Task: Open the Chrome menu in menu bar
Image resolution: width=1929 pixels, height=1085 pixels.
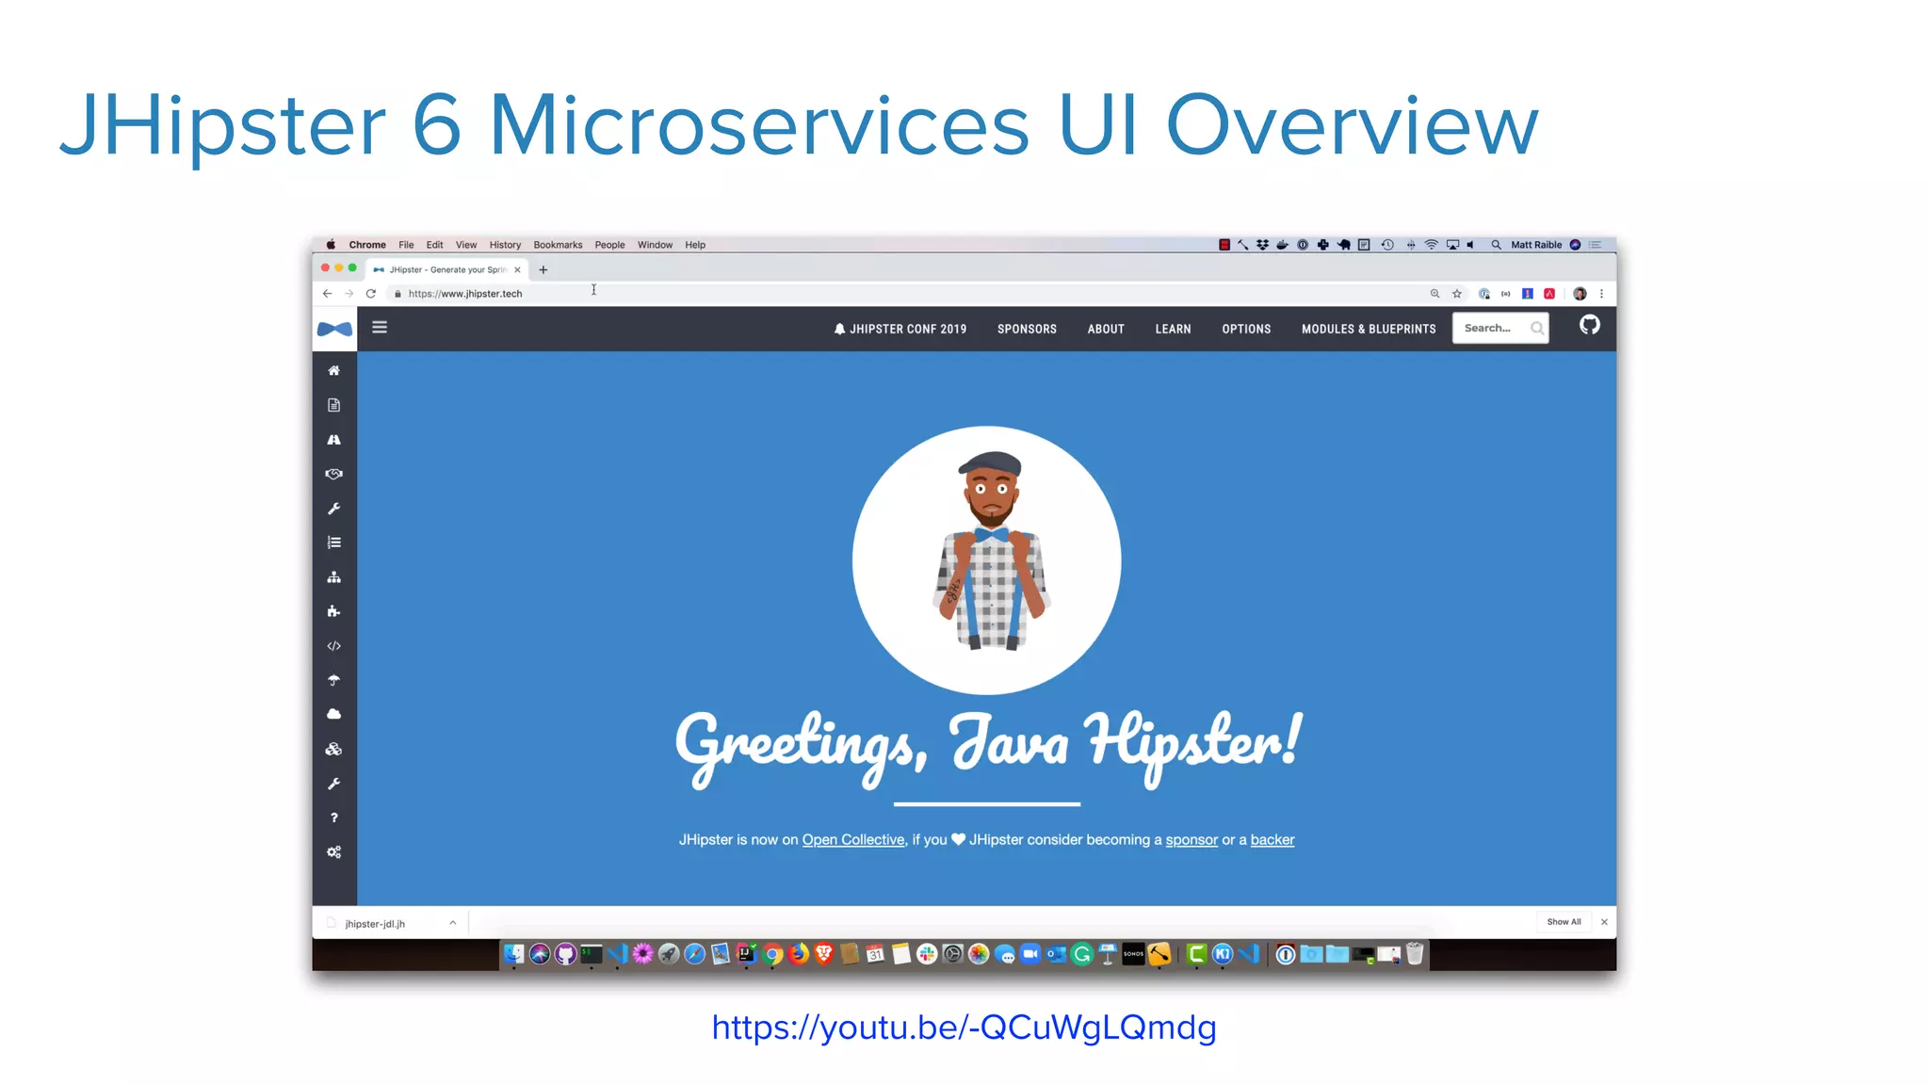Action: pyautogui.click(x=367, y=245)
